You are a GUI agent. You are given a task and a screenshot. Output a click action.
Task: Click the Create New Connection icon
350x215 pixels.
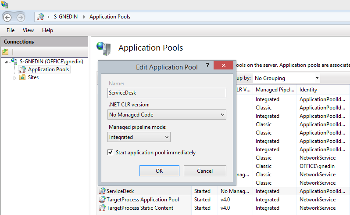pos(5,52)
